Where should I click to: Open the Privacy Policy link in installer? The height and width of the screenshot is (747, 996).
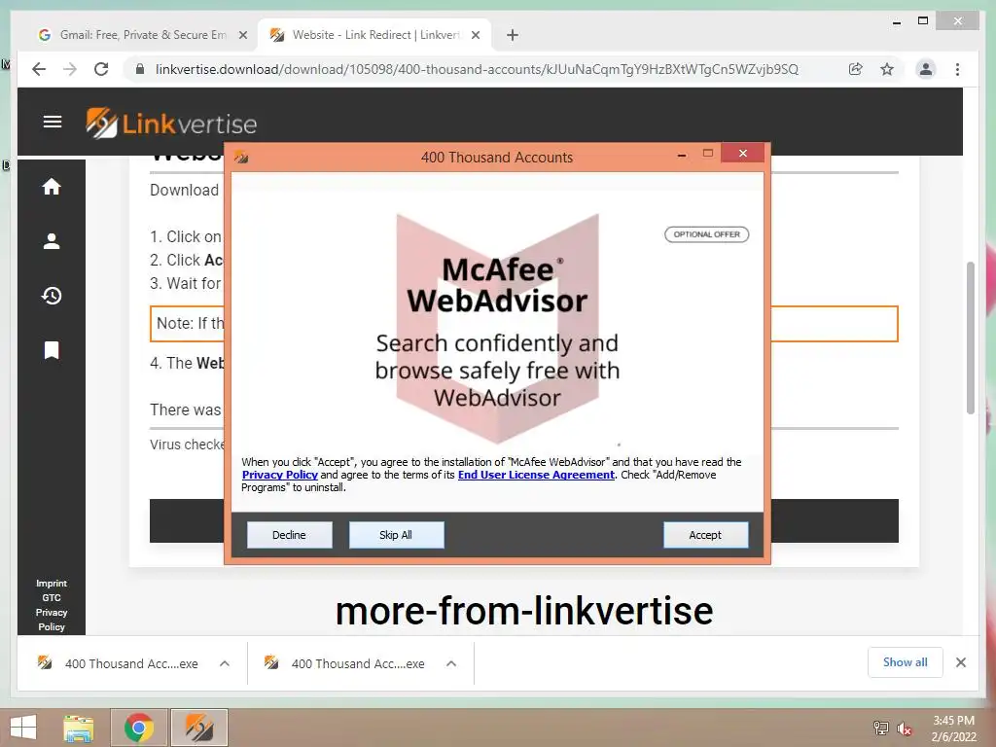click(x=279, y=475)
